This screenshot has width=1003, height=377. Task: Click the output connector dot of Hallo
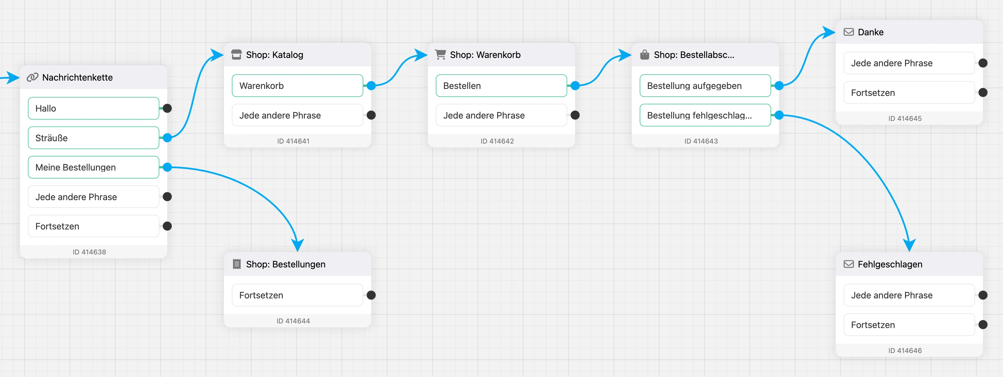167,108
